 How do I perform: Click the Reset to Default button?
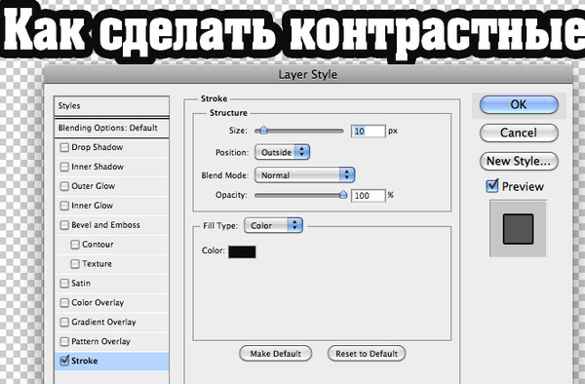pos(367,354)
